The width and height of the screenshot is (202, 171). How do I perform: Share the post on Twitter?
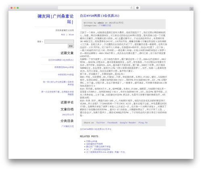pyautogui.click(x=101, y=122)
